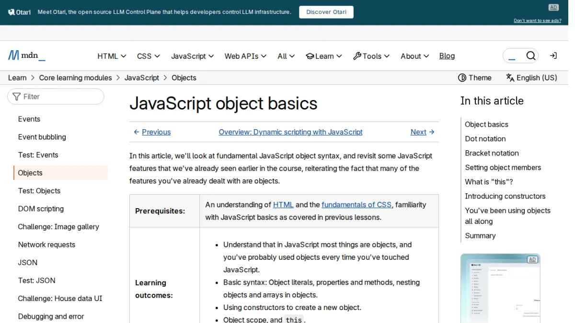Select Event bubbling in the sidebar

[42, 137]
